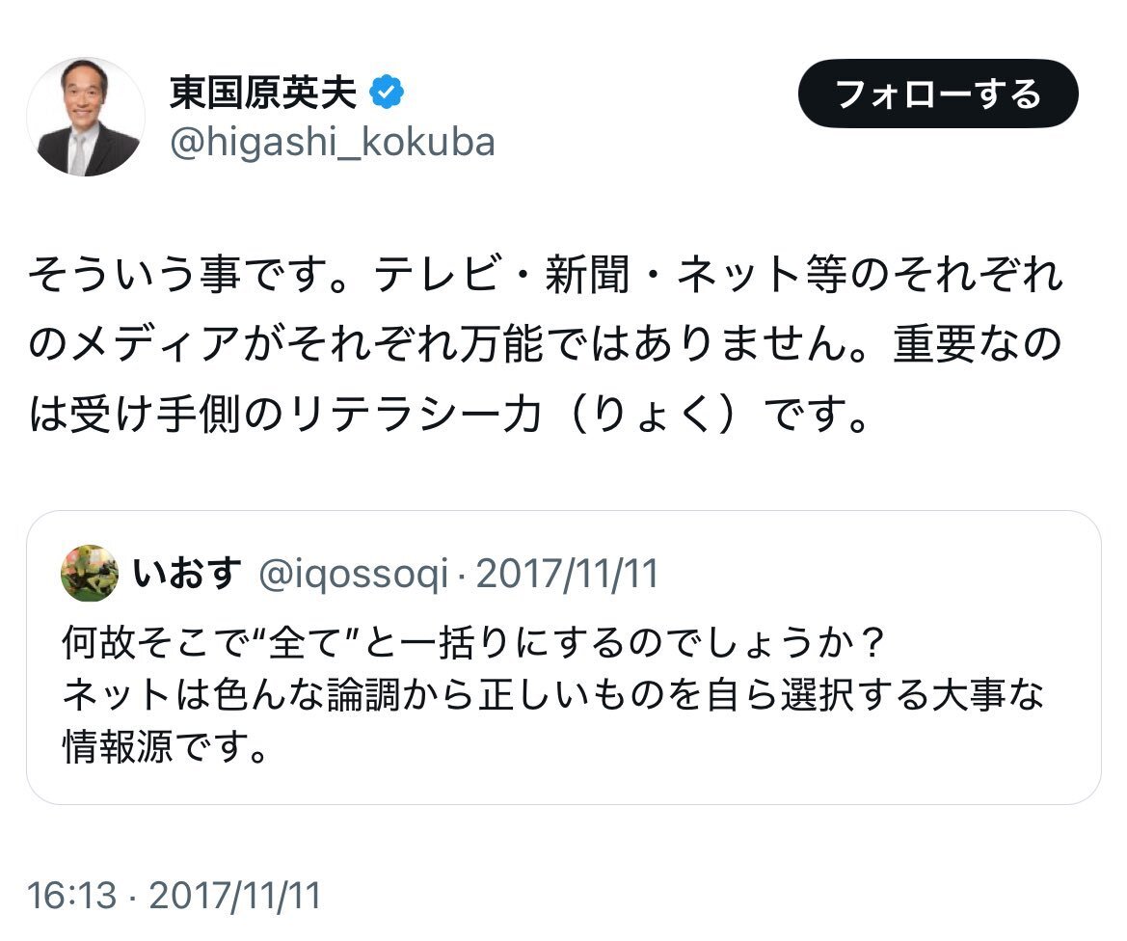Image resolution: width=1127 pixels, height=941 pixels.
Task: Click the @iqossoqi handle
Action: tap(354, 576)
